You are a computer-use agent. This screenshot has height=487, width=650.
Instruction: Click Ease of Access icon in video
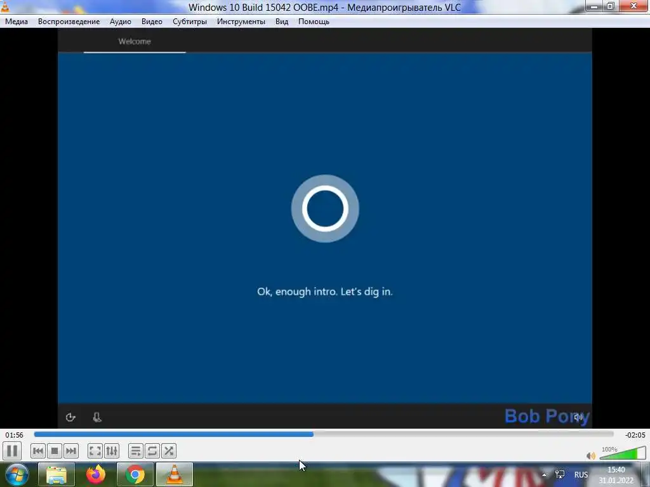point(70,417)
